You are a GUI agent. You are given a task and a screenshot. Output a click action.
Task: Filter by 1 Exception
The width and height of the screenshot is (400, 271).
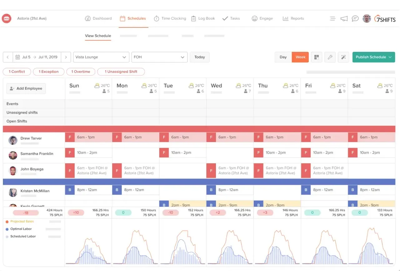coord(49,72)
